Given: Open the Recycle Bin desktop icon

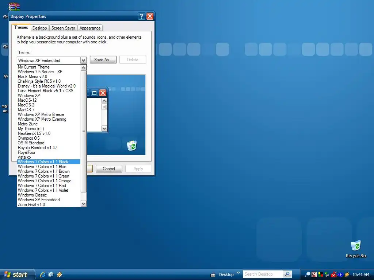Looking at the screenshot, I should (x=356, y=249).
